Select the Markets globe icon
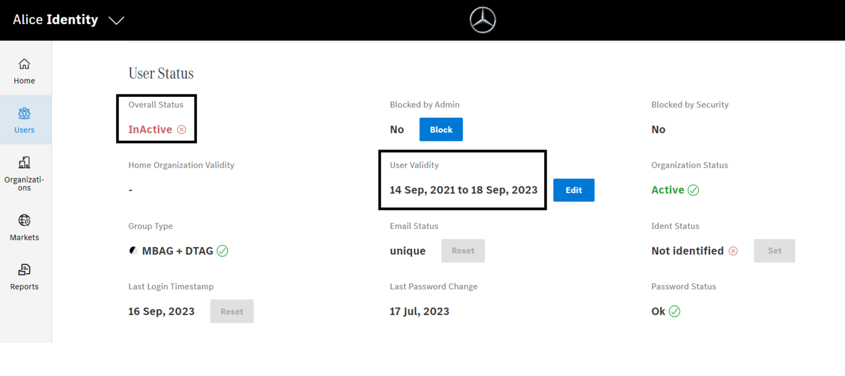845x376 pixels. [24, 220]
